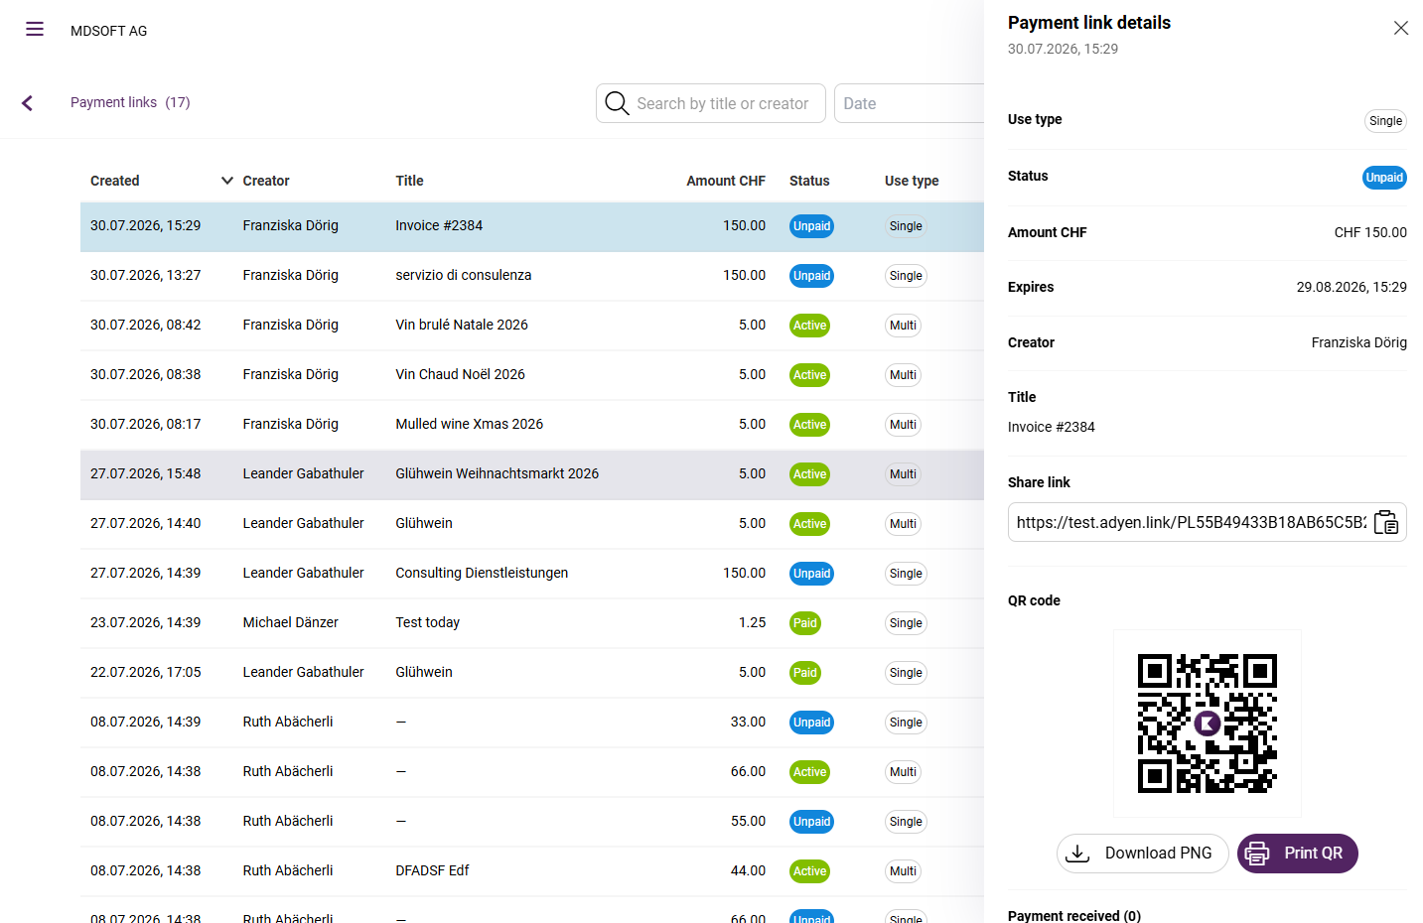Click the 27.07.2026, 14:40 Glühwein row date

coord(145,523)
